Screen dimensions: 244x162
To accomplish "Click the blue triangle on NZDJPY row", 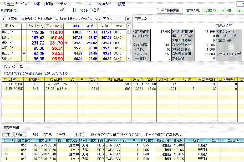I will pyautogui.click(x=24, y=53).
